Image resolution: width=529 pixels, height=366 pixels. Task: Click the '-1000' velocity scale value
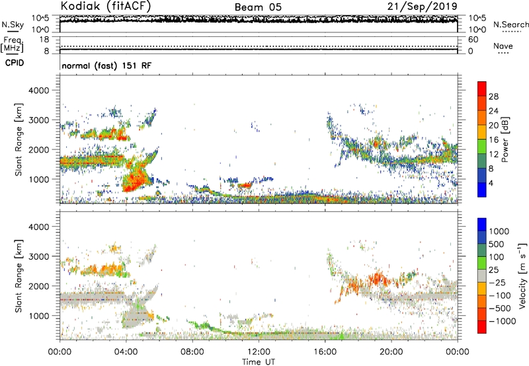point(503,321)
